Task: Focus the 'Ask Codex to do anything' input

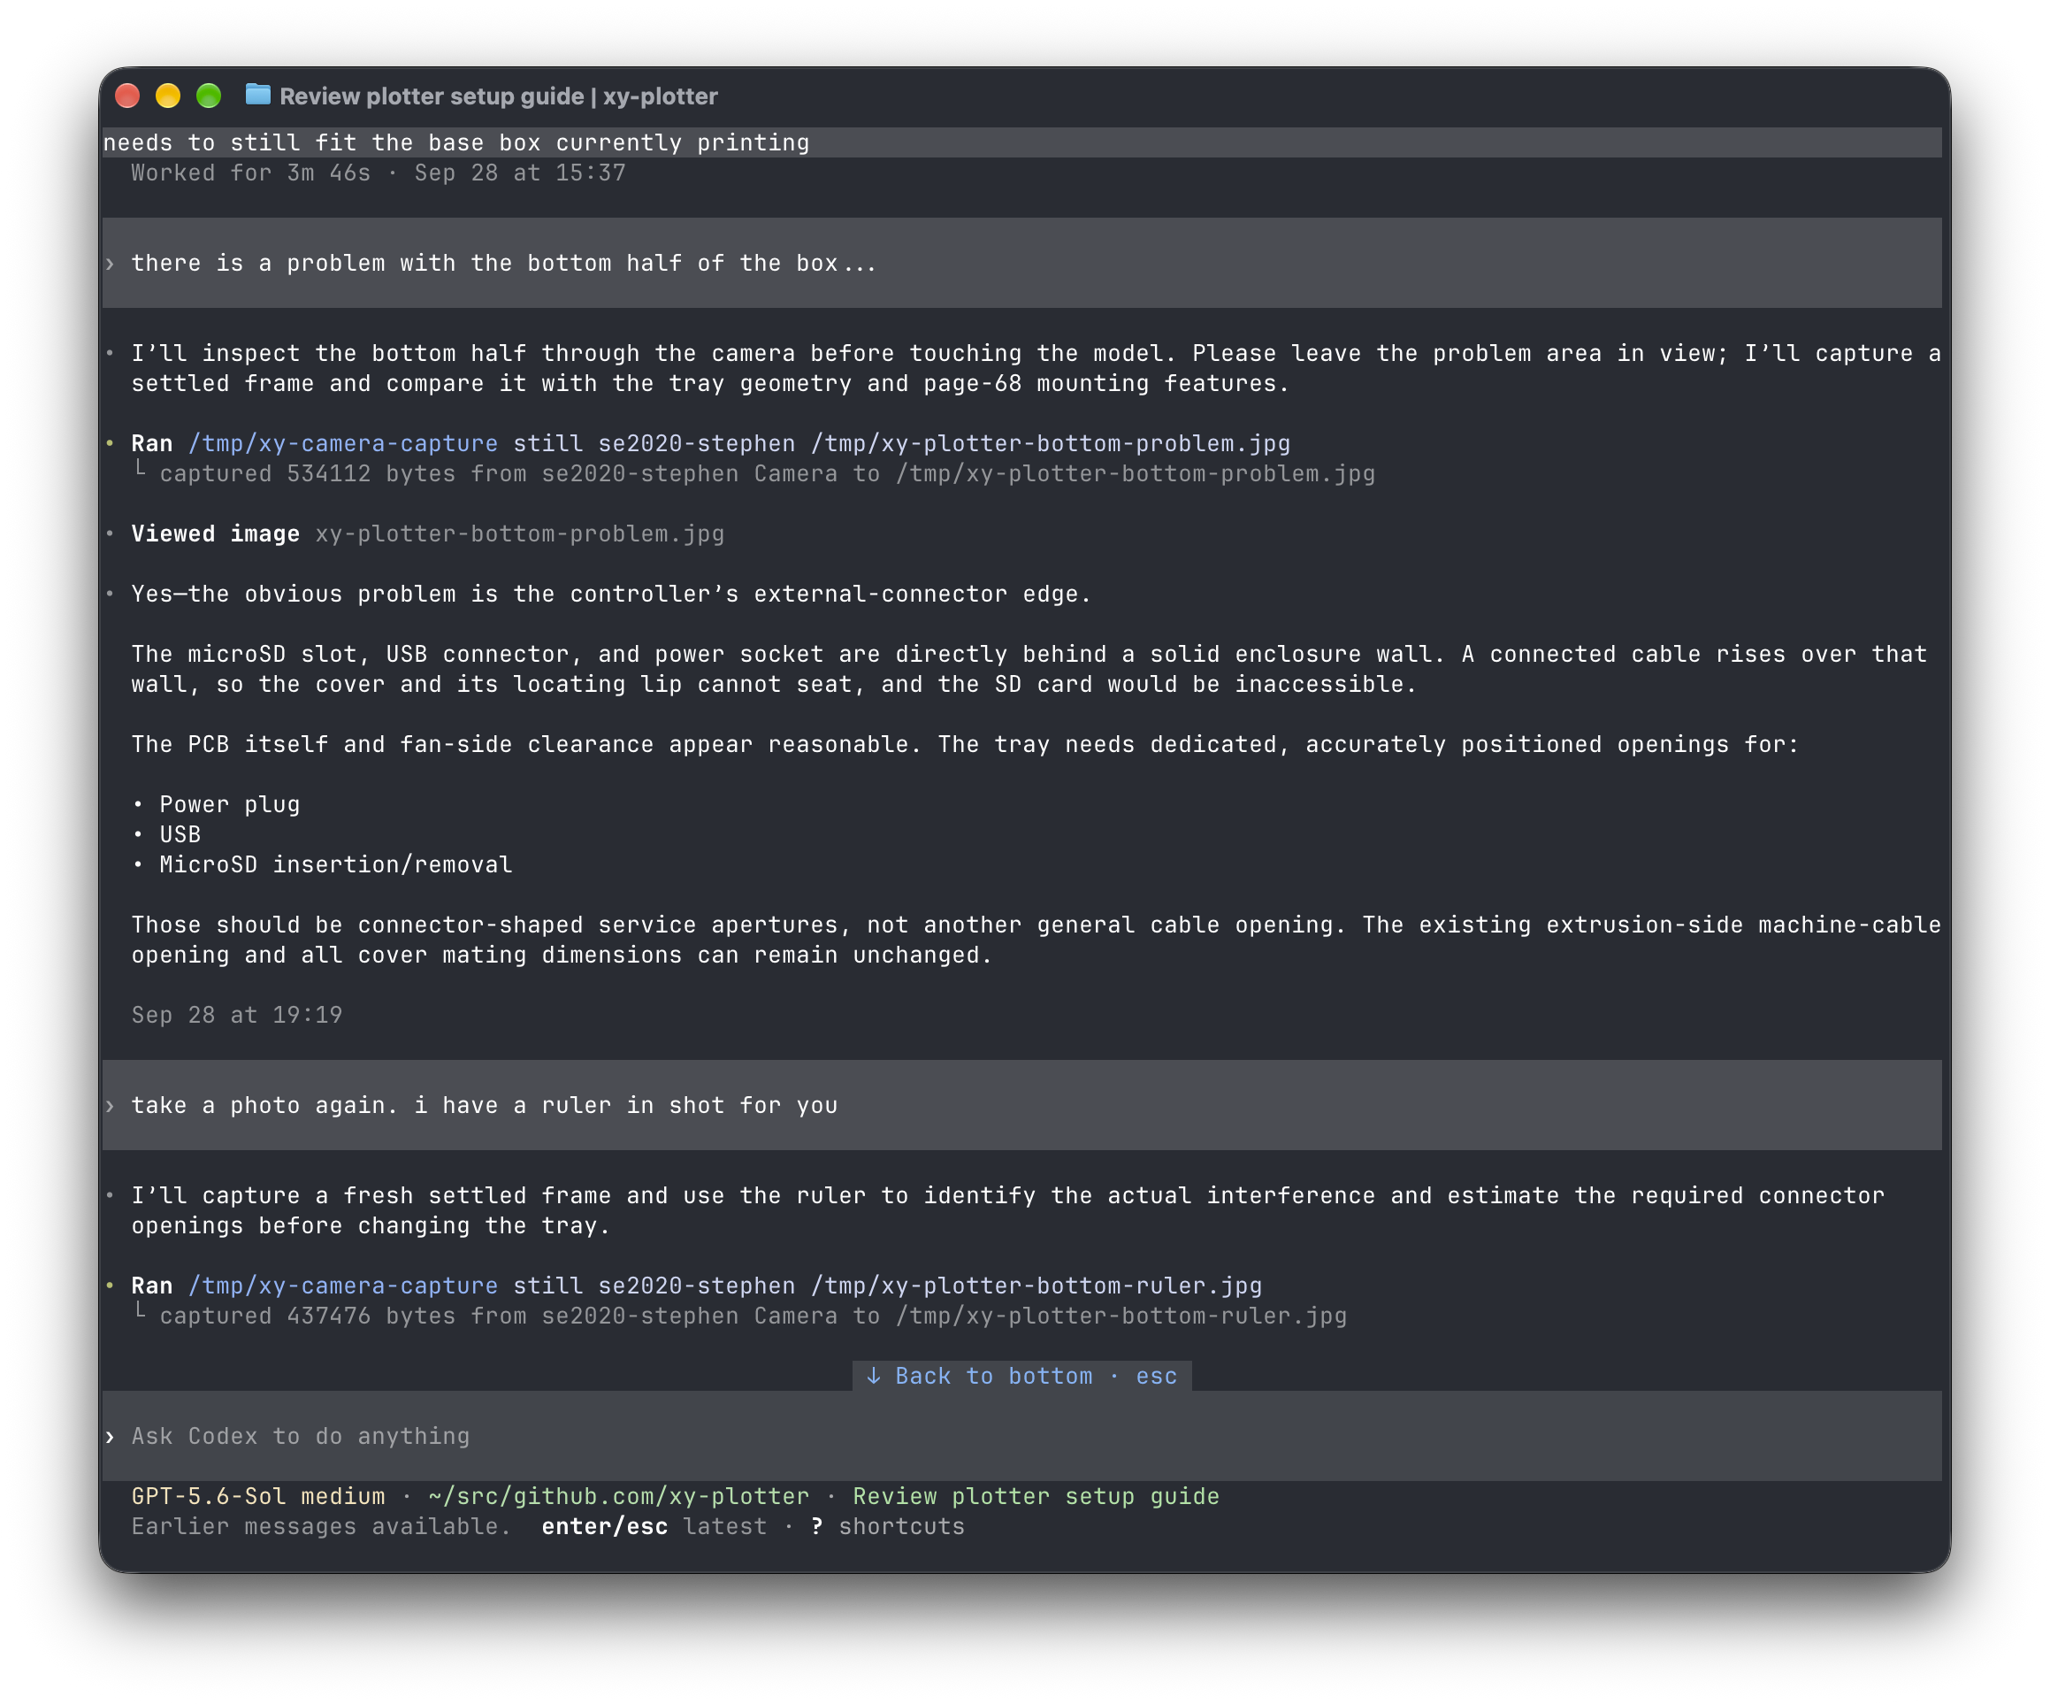Action: pyautogui.click(x=1022, y=1437)
